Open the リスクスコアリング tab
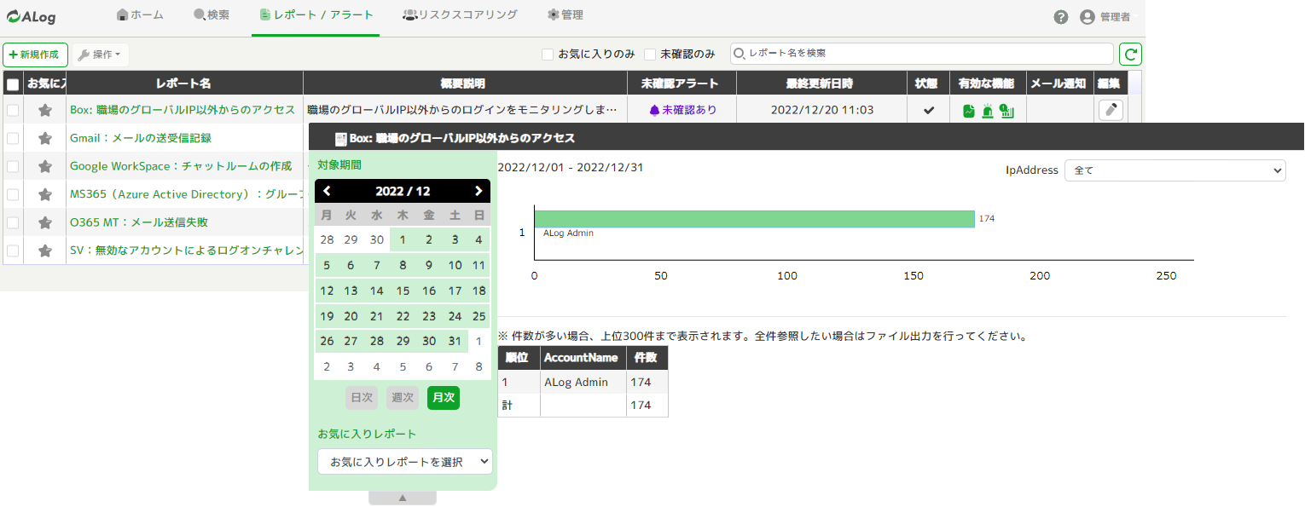This screenshot has height=507, width=1305. [460, 14]
